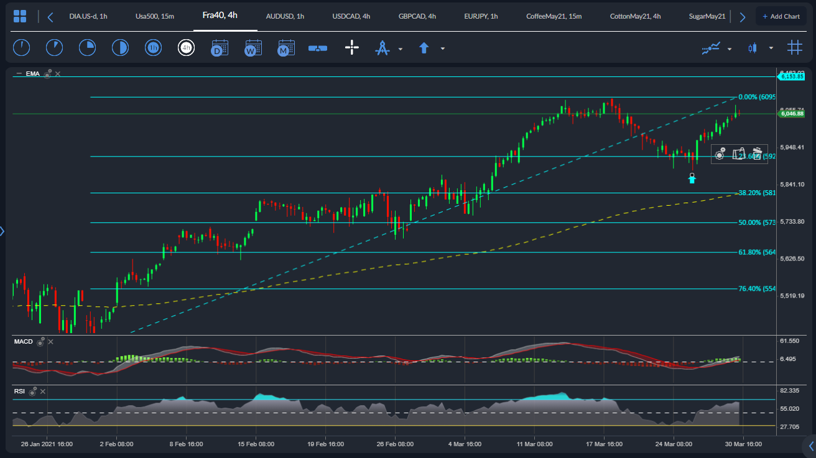Switch chart to Monthly timeframe
Viewport: 816px width, 458px height.
coord(285,47)
